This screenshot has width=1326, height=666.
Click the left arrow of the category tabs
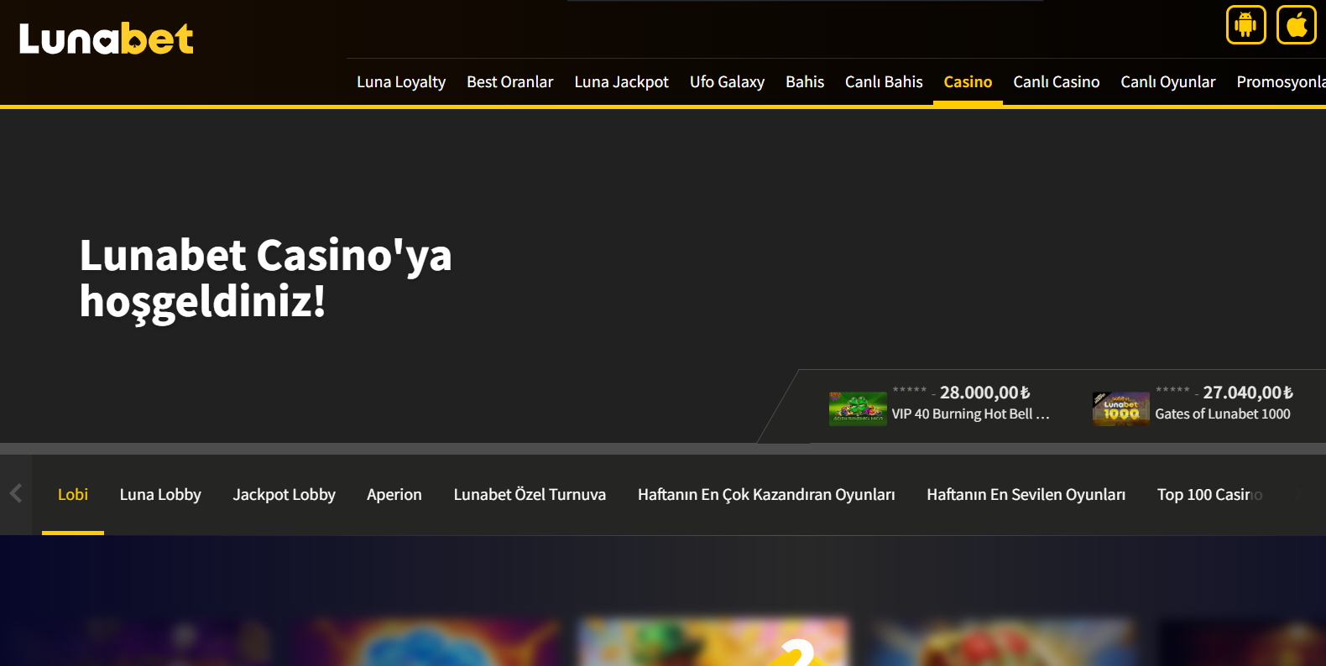coord(16,493)
